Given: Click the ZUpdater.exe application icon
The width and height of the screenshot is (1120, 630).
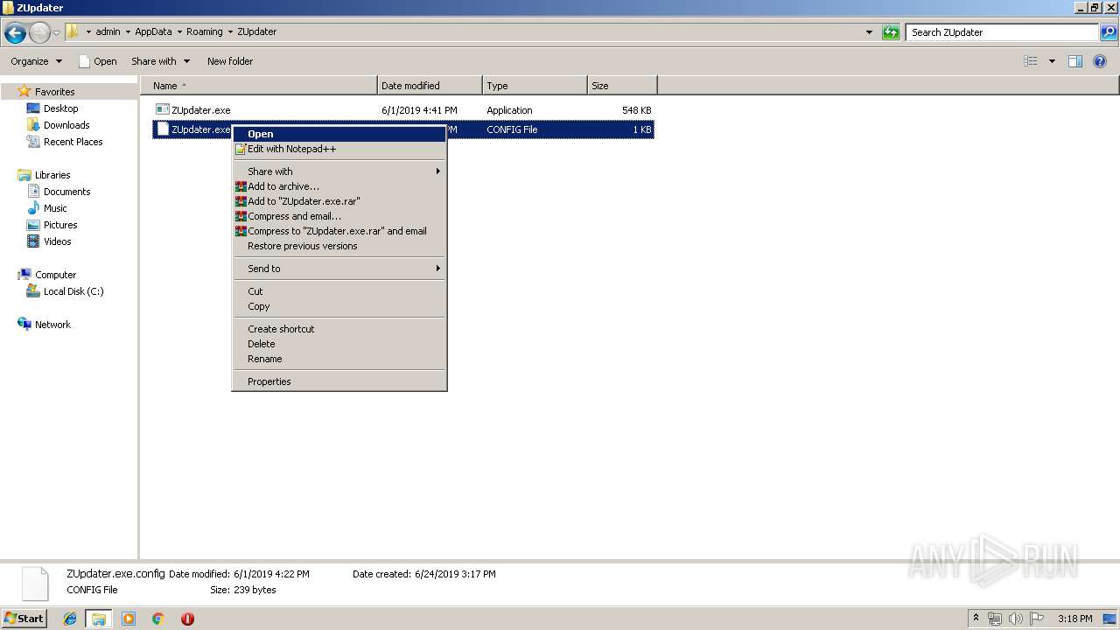Looking at the screenshot, I should (x=162, y=109).
